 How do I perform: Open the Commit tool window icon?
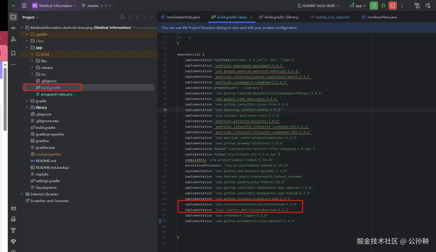pos(13,28)
